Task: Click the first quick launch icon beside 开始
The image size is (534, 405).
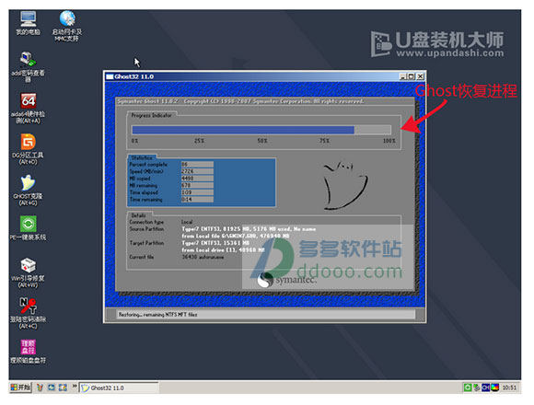Action: click(x=40, y=388)
